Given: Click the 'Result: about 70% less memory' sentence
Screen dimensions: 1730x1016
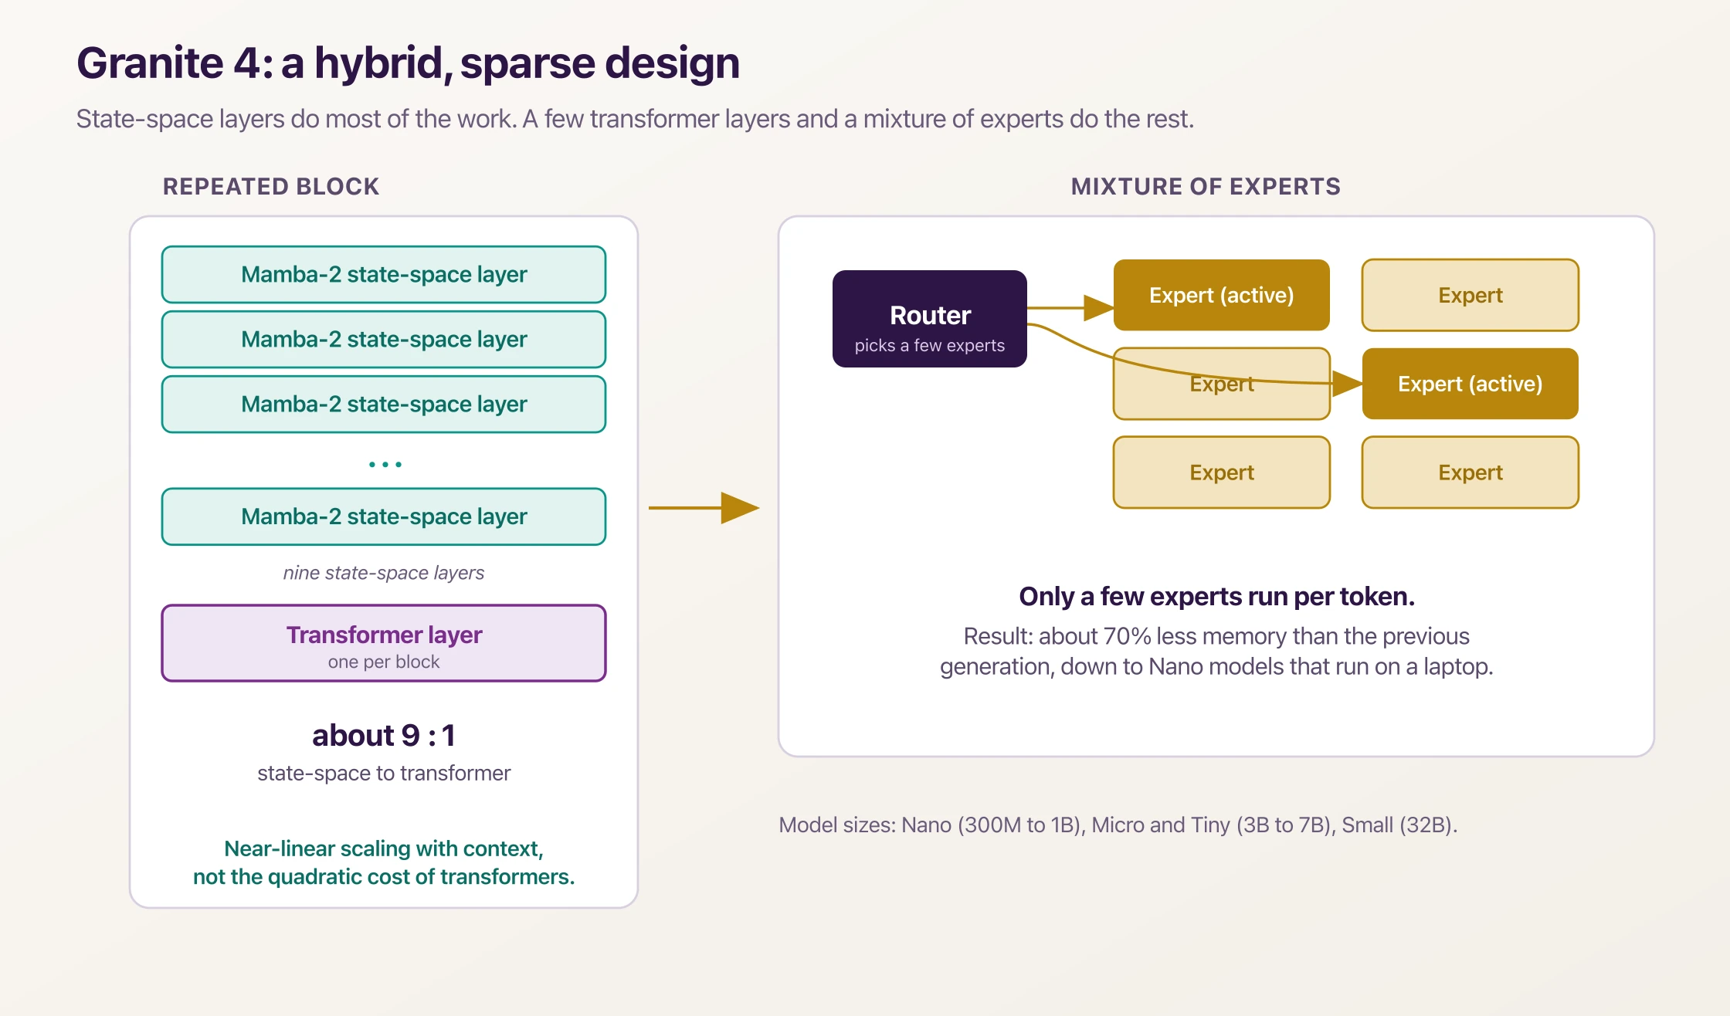Looking at the screenshot, I should tap(1216, 651).
